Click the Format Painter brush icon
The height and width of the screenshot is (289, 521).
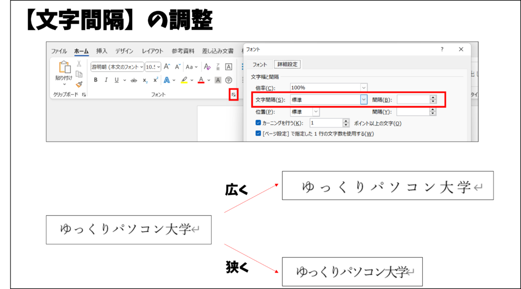point(79,84)
